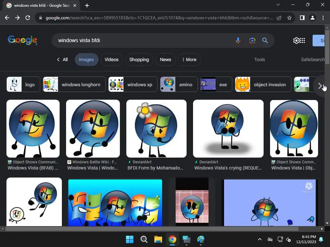Image resolution: width=330 pixels, height=247 pixels.
Task: Open Windows taskbar search
Action: [x=144, y=239]
